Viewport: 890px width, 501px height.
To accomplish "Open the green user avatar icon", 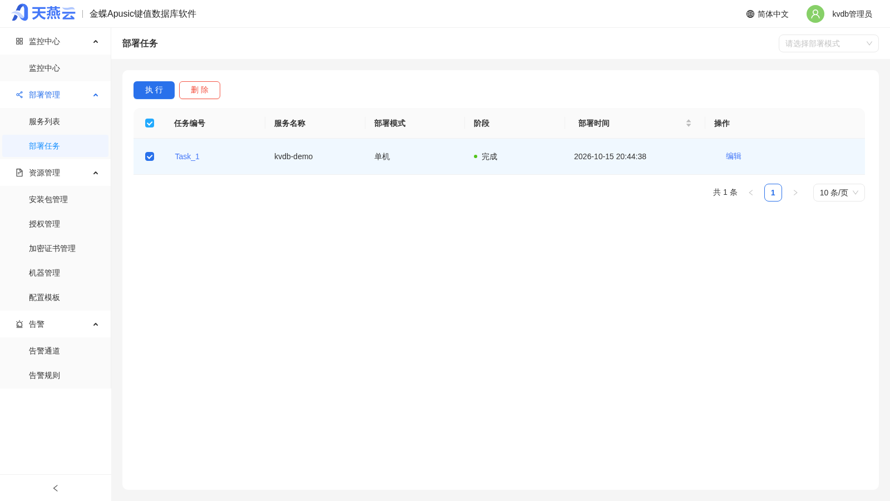I will (x=815, y=14).
